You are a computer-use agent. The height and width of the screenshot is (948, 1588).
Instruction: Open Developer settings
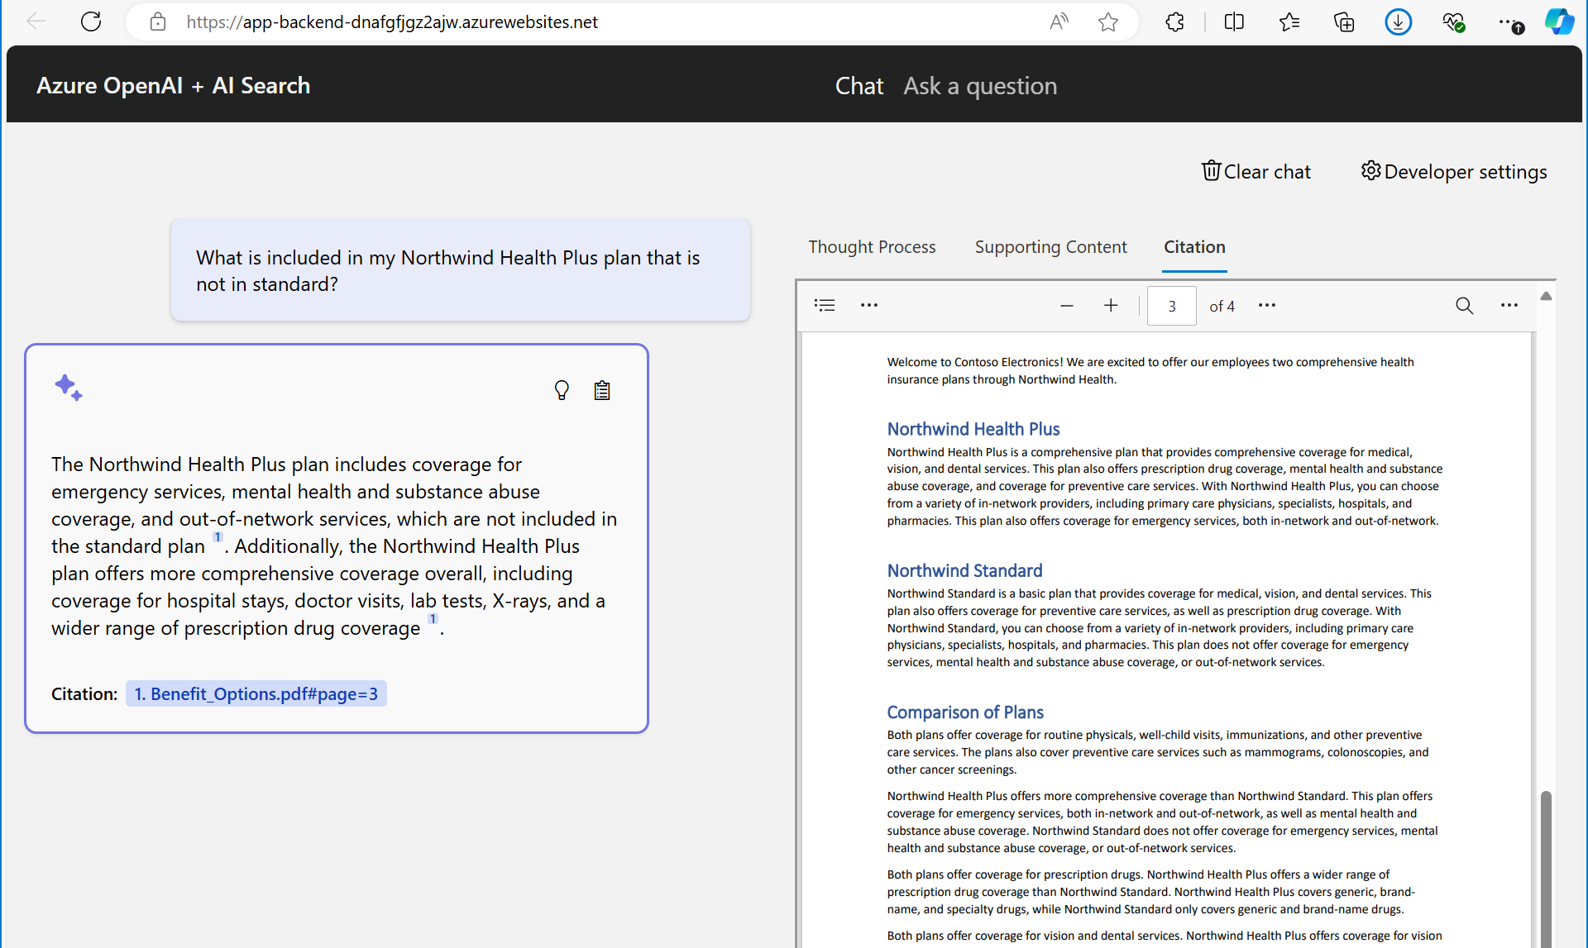[1454, 171]
